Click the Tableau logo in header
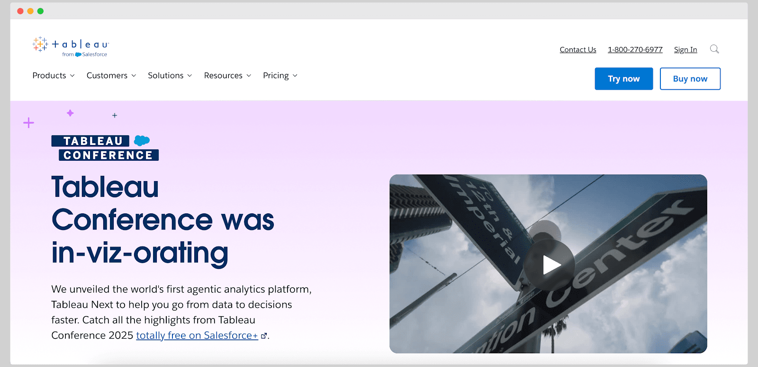758x367 pixels. click(71, 47)
